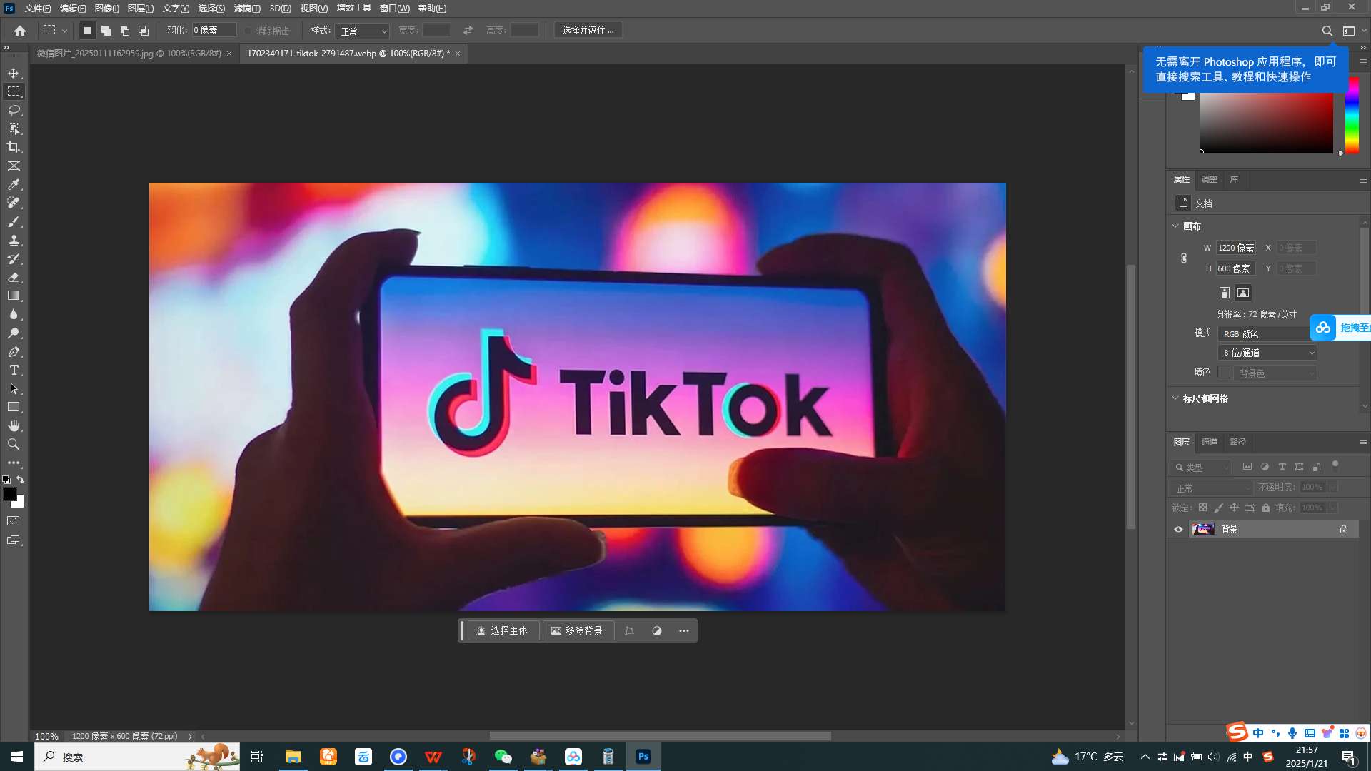This screenshot has height=771, width=1371.
Task: Select the Eyedropper tool
Action: click(x=14, y=184)
